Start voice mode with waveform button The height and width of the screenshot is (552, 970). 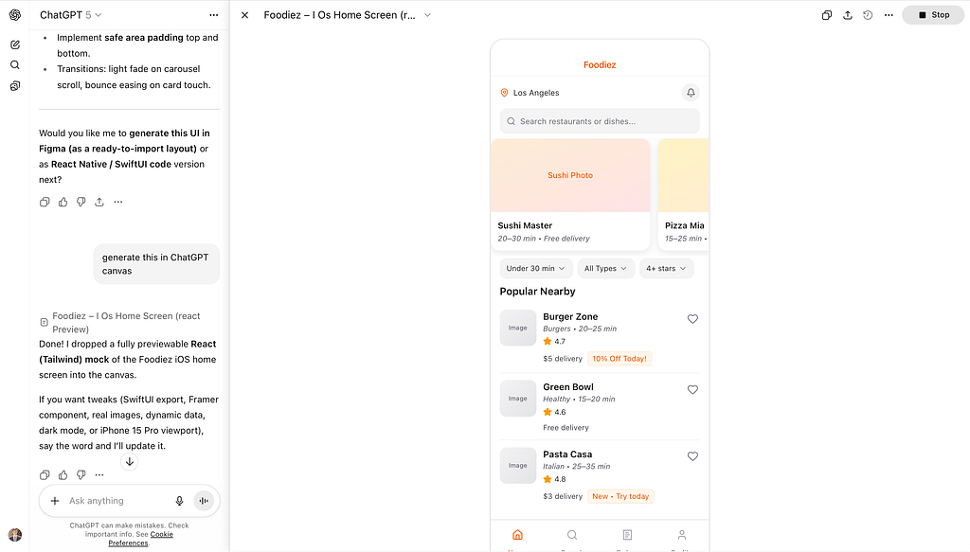pyautogui.click(x=204, y=501)
